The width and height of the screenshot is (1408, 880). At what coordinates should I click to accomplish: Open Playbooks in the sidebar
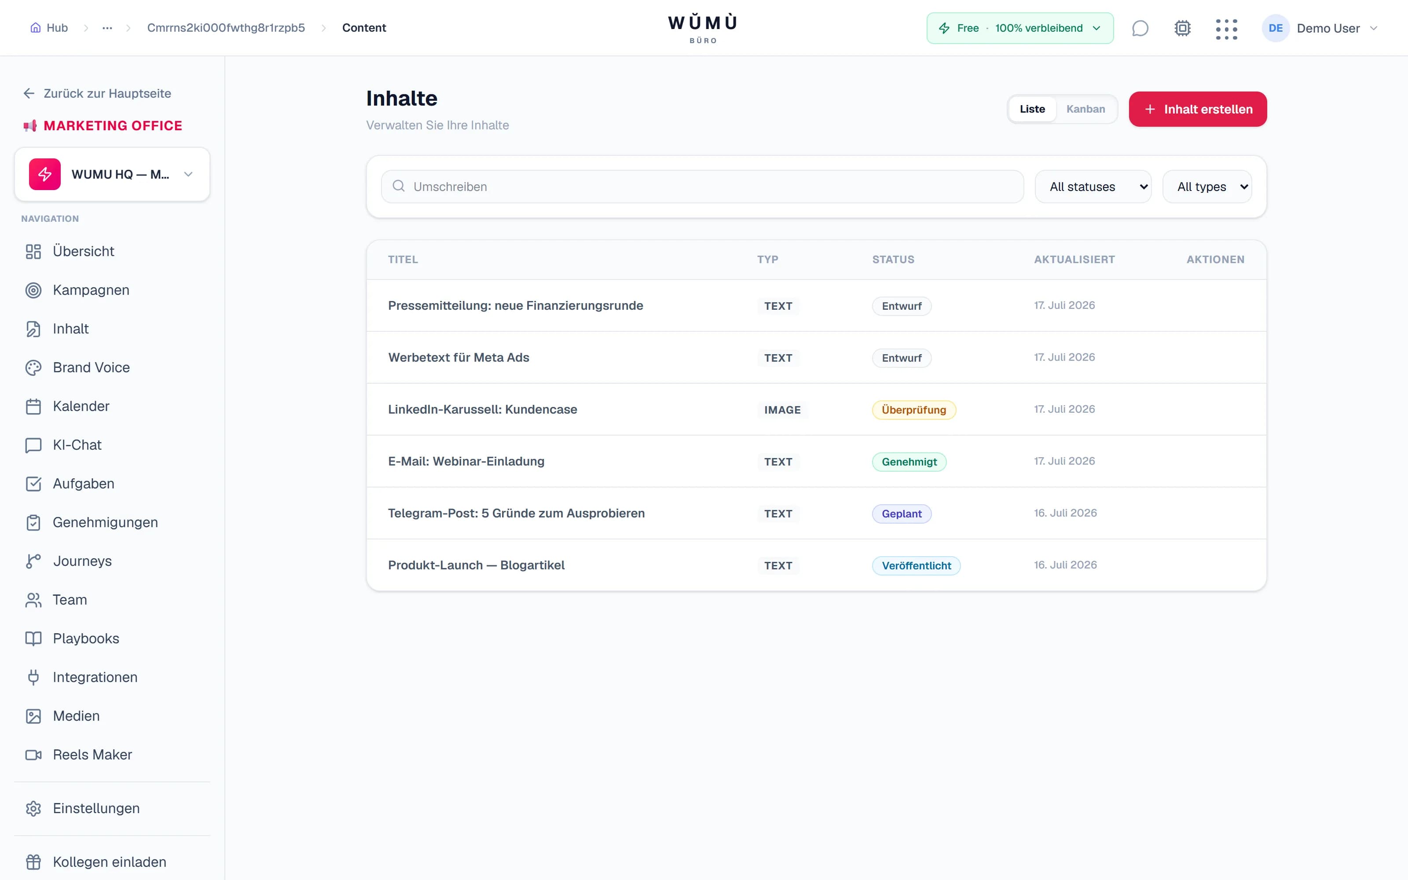(112, 638)
